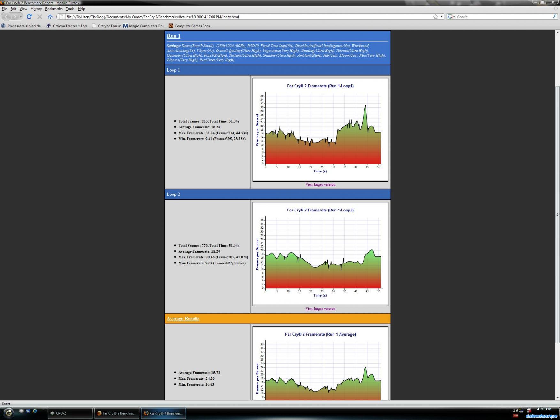The image size is (560, 420).
Task: Click the Show desktop quick launch icon
Action: pyautogui.click(x=21, y=411)
